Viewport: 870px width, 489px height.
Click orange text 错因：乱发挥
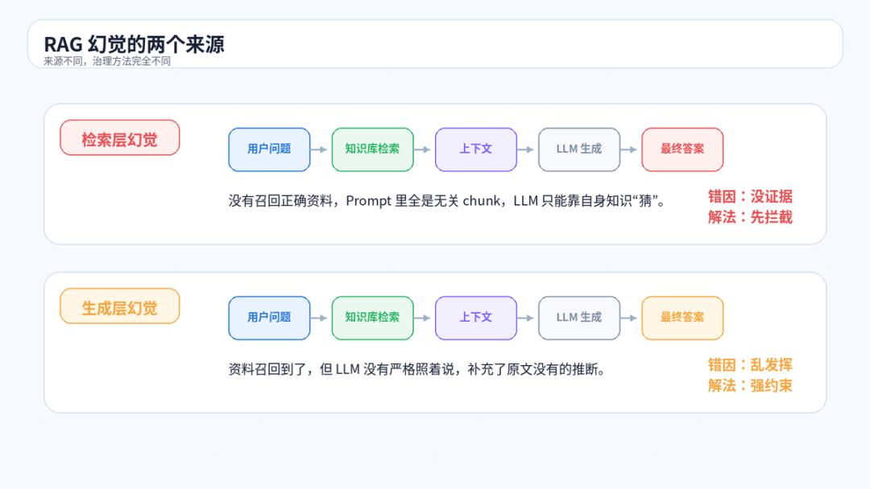(x=750, y=365)
